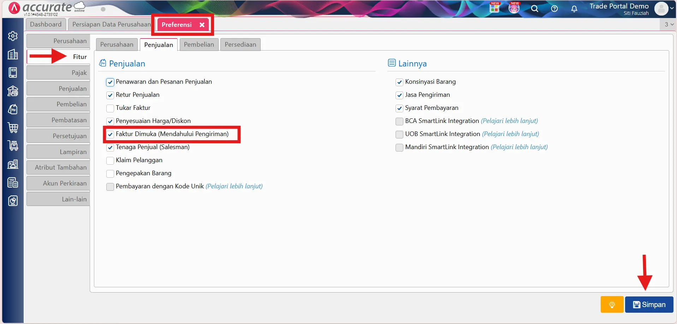This screenshot has height=324, width=677.
Task: Enable Klaim Pelanggan checkbox
Action: tap(110, 160)
